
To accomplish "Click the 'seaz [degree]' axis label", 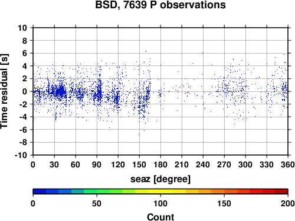I will (160, 179).
